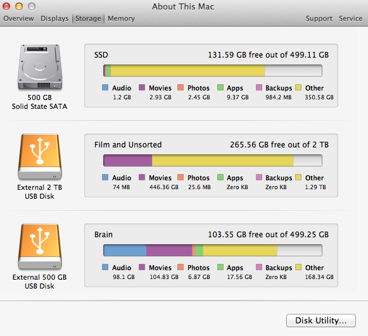The width and height of the screenshot is (368, 336).
Task: Click the 'External 2 TB USB Disk' label
Action: 39,192
